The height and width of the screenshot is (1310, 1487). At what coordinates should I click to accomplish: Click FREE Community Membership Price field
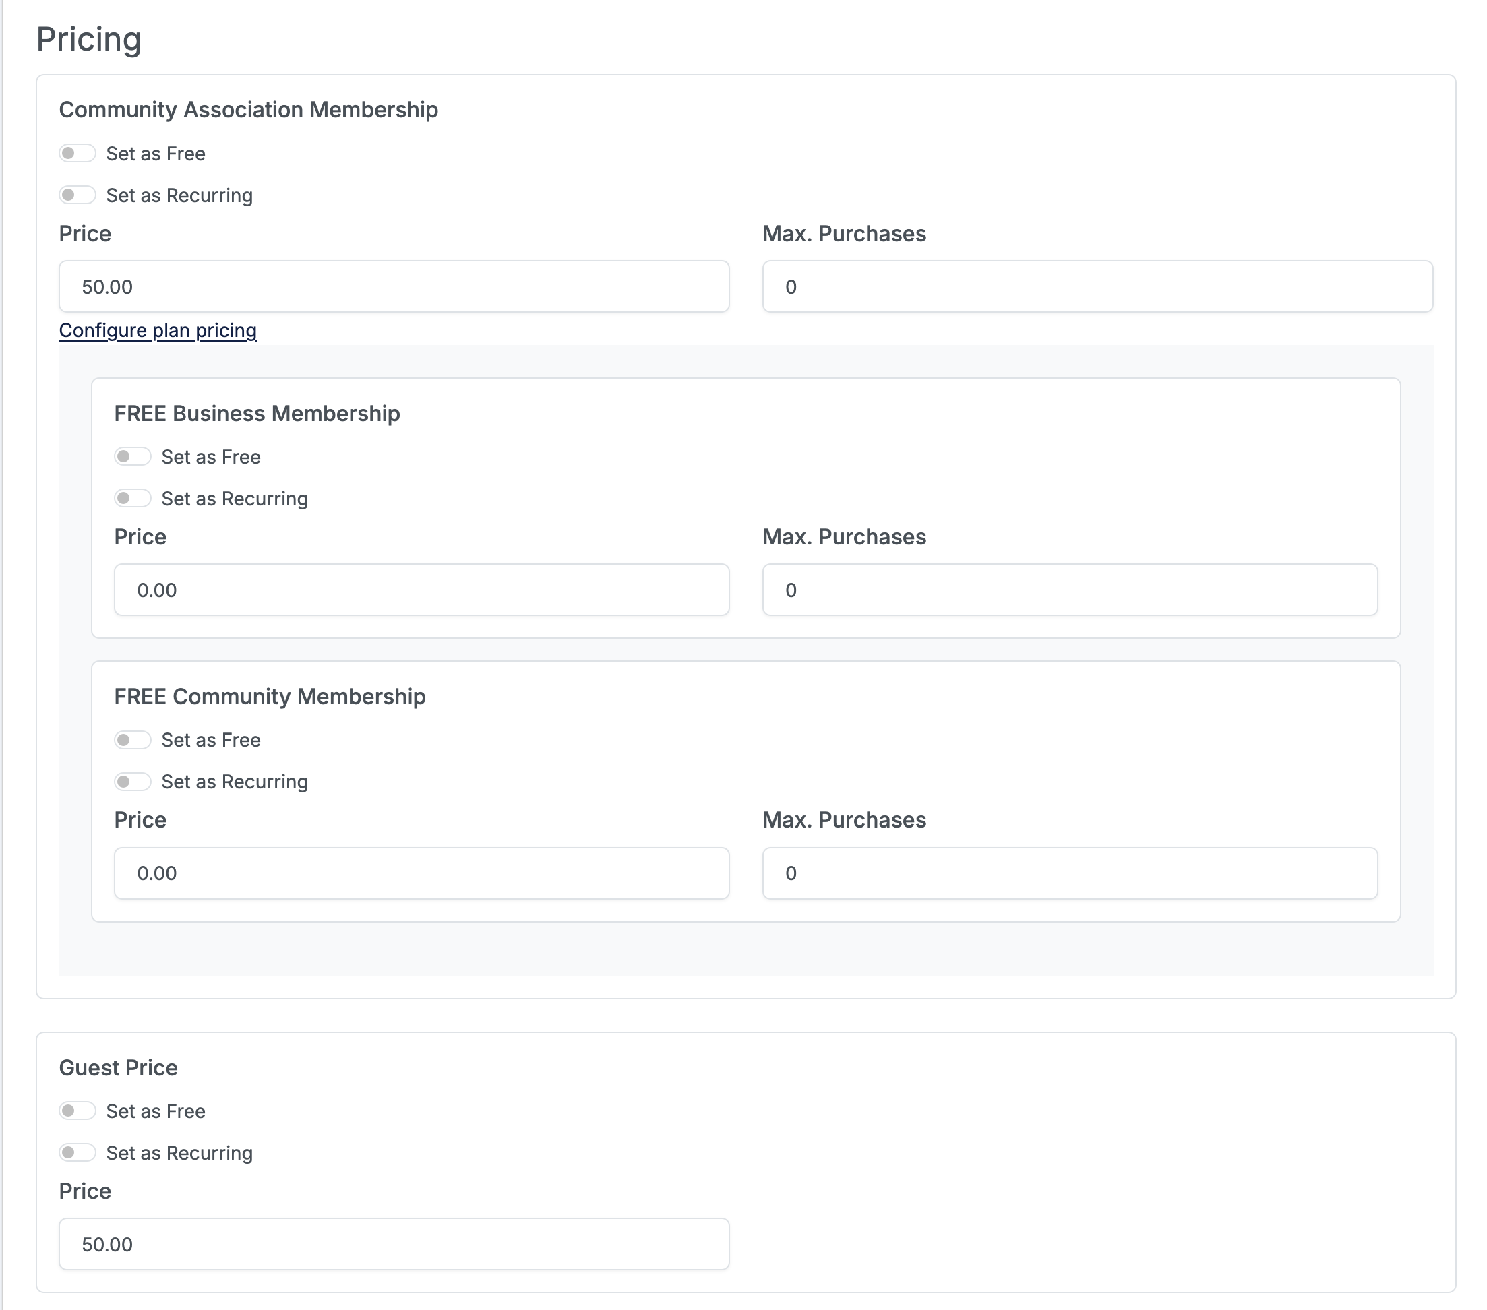click(x=421, y=873)
